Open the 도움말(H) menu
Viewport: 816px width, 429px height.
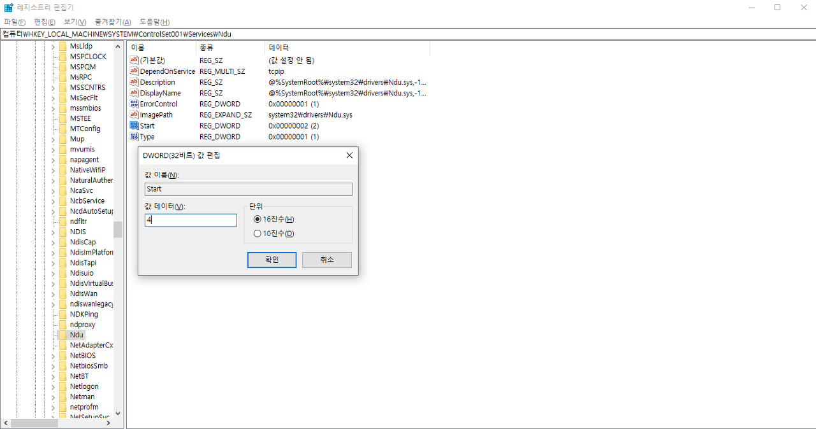pos(154,22)
